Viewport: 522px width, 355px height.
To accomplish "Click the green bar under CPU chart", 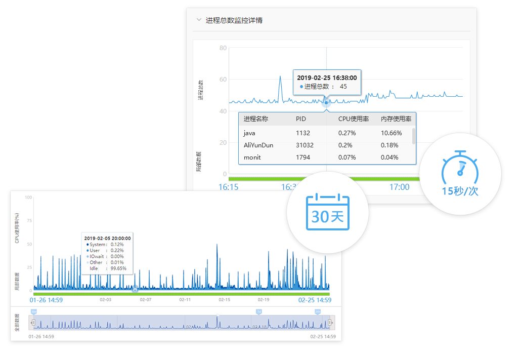I will 182,294.
